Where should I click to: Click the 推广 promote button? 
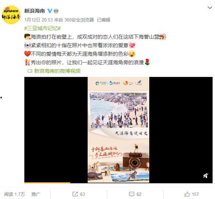[x=36, y=194]
